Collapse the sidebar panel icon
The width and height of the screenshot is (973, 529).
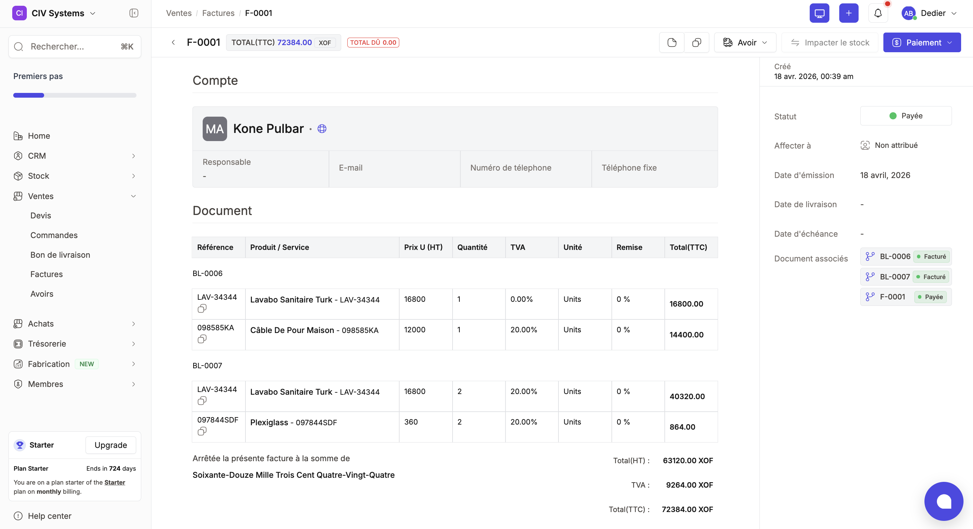coord(134,13)
